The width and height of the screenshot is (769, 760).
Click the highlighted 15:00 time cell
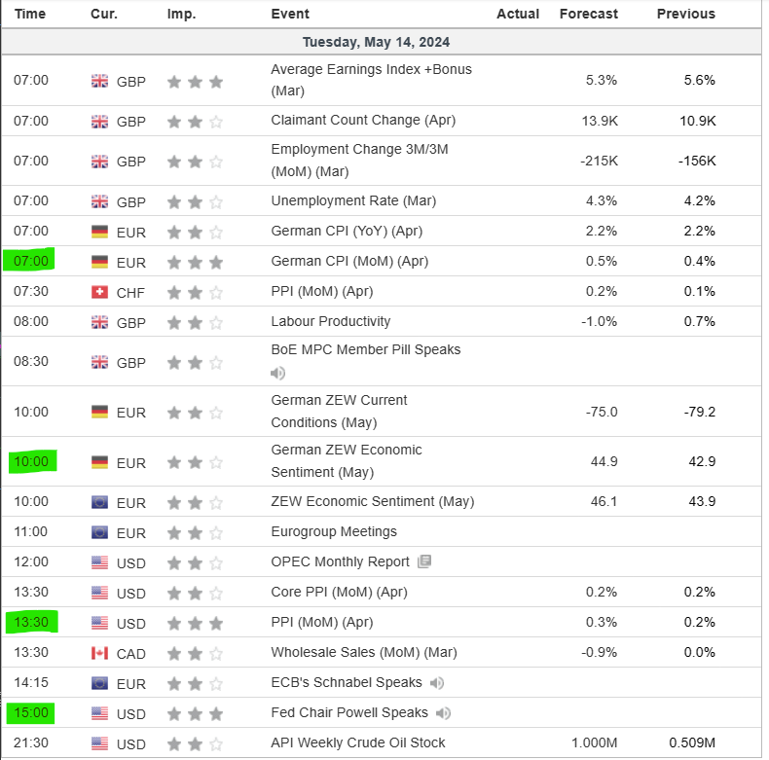pyautogui.click(x=30, y=713)
